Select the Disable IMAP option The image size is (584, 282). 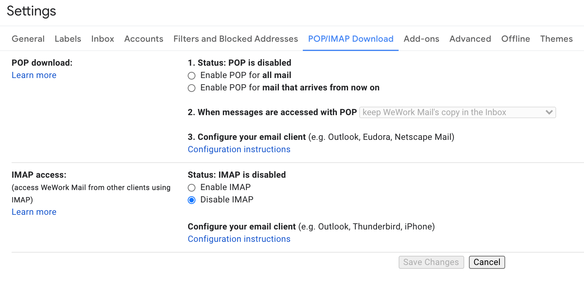192,200
